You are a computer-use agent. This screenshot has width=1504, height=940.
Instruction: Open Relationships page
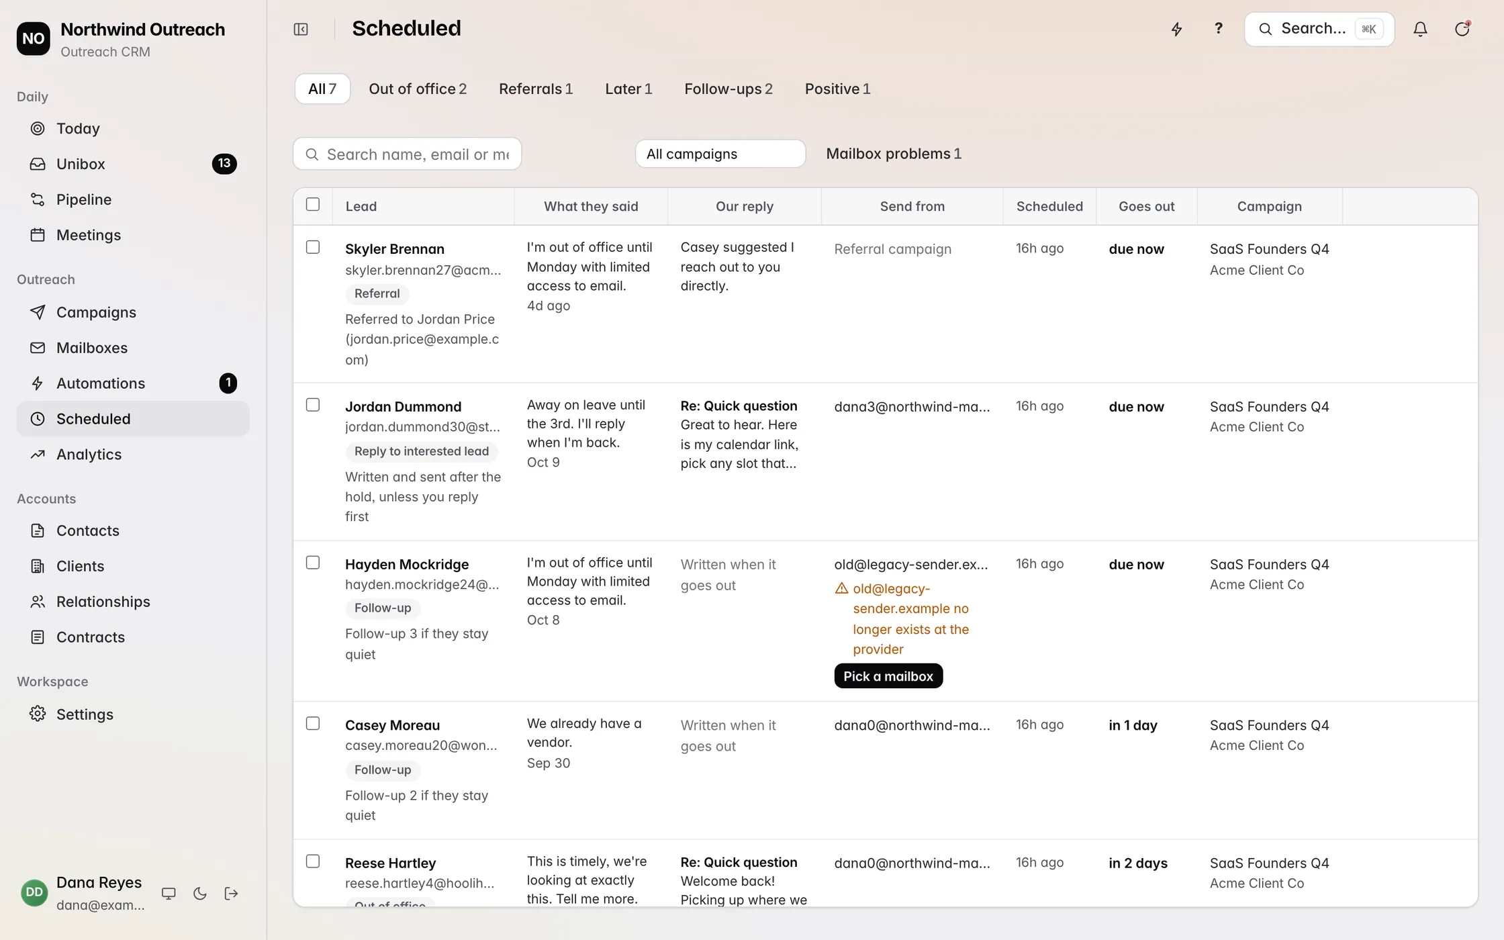[x=133, y=602]
